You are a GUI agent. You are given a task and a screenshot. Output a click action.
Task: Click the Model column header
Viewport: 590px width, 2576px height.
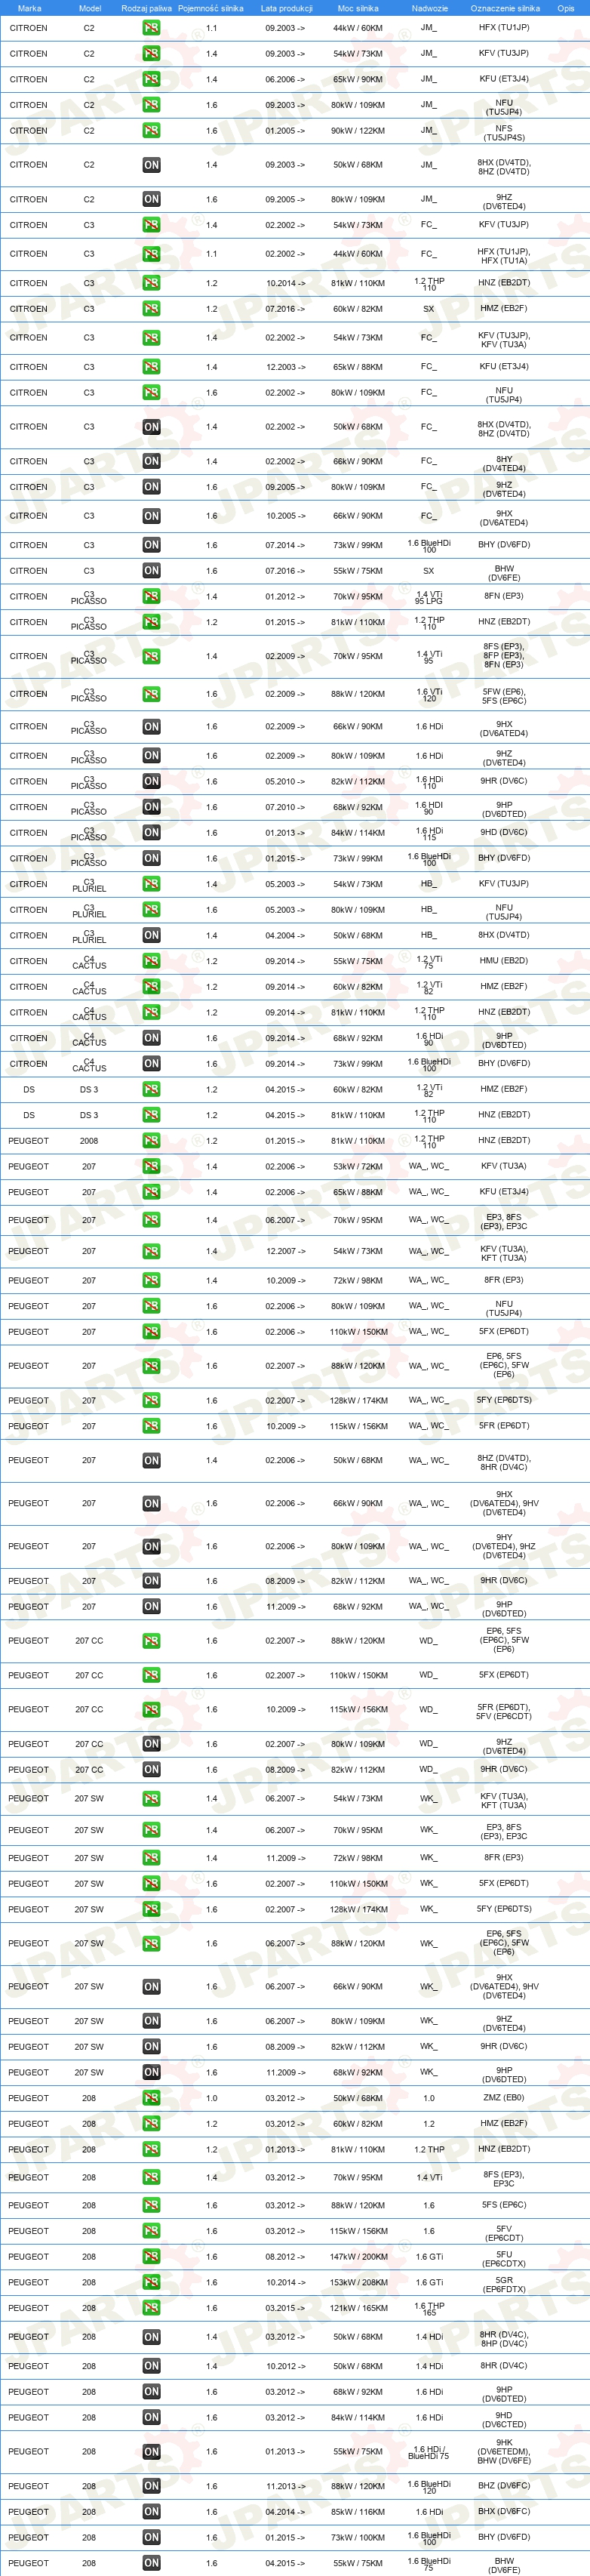click(89, 8)
